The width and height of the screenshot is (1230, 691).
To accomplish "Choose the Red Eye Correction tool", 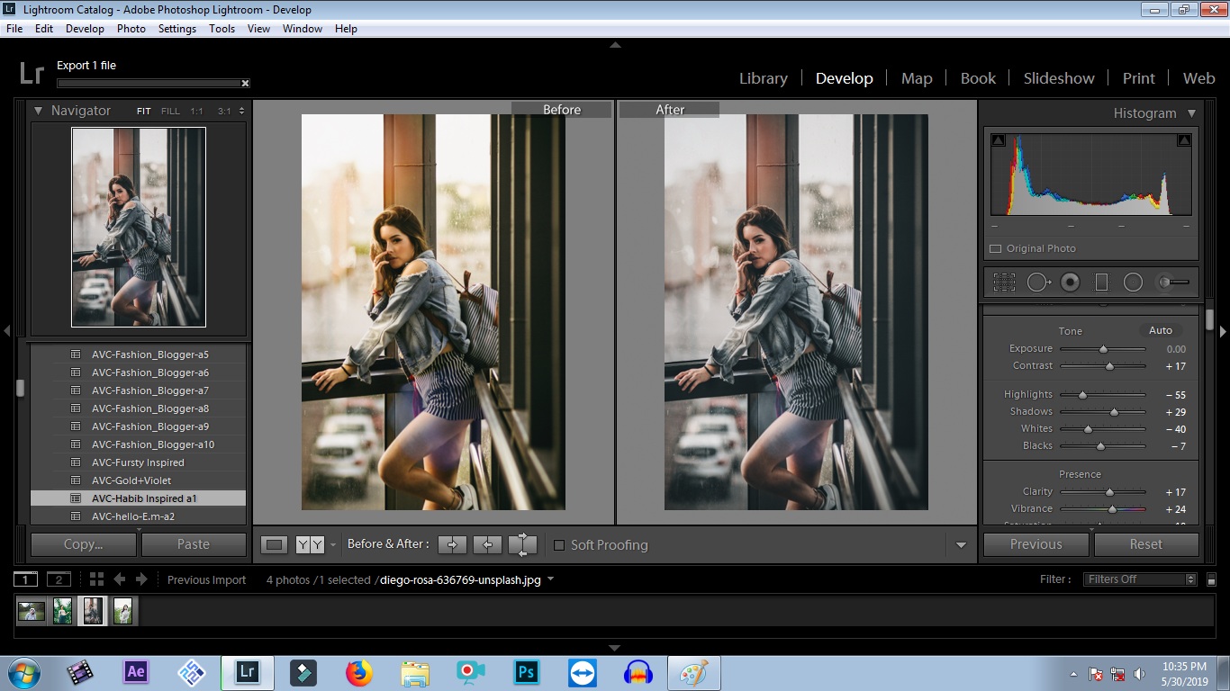I will point(1070,283).
